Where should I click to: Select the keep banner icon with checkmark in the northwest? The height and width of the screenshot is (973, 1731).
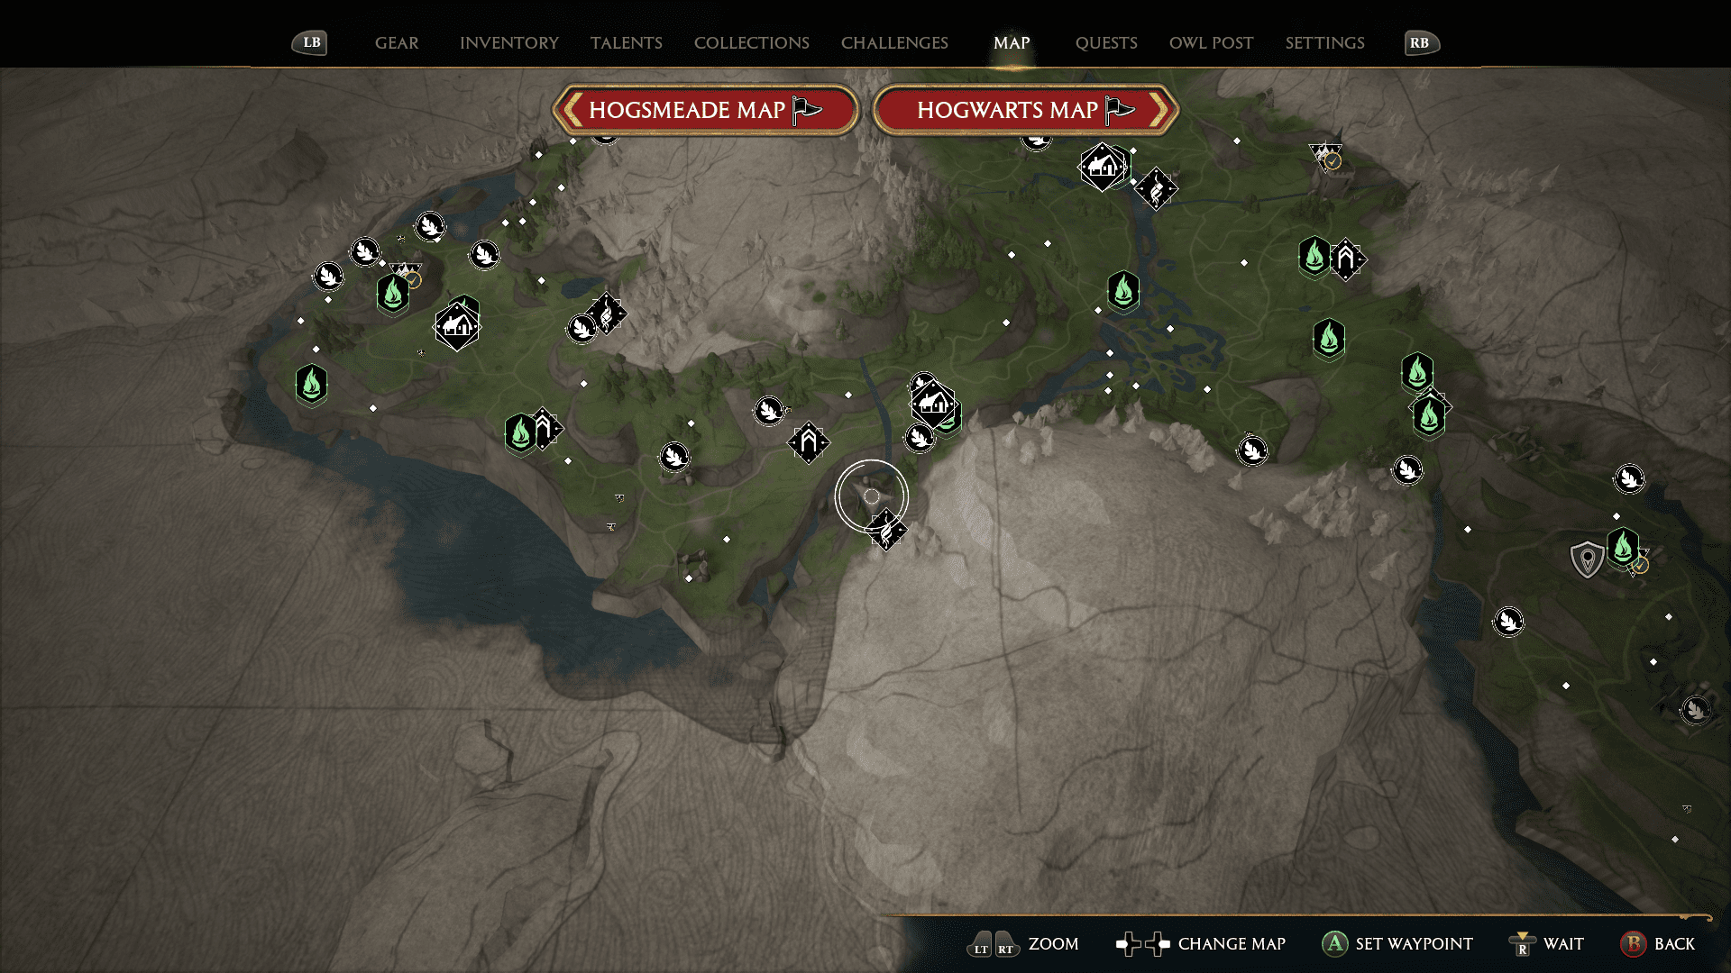405,269
